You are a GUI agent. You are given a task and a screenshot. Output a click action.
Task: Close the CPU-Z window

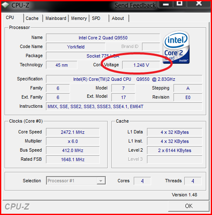(x=199, y=3)
